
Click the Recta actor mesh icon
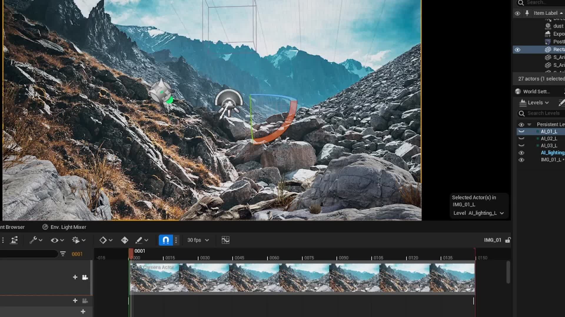click(548, 50)
